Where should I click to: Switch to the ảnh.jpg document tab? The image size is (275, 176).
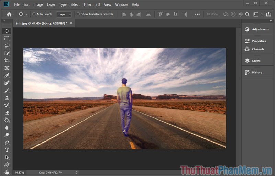point(41,23)
